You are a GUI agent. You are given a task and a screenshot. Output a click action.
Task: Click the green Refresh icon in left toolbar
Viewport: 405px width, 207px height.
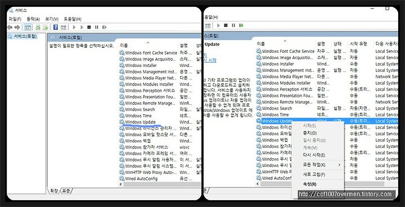point(38,28)
